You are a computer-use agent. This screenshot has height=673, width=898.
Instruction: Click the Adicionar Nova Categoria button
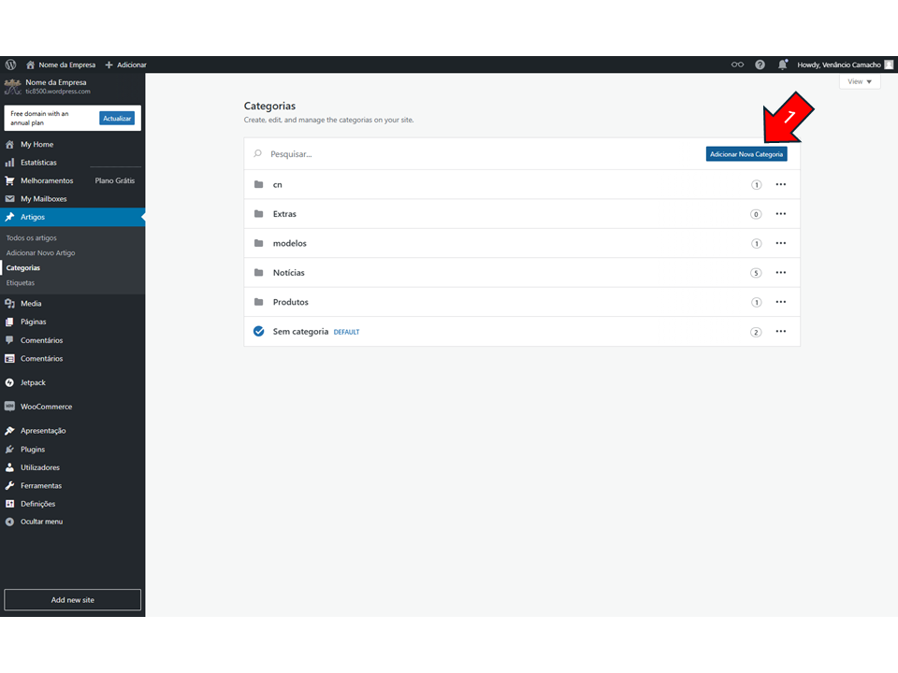click(746, 154)
